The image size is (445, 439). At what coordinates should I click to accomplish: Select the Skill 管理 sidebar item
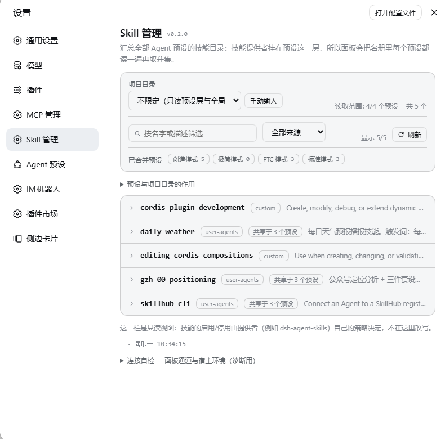52,140
